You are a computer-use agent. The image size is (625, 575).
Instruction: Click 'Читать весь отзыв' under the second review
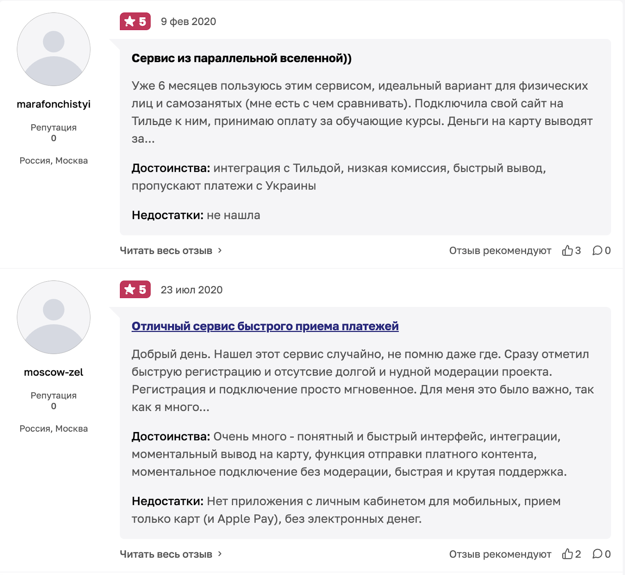pos(166,554)
